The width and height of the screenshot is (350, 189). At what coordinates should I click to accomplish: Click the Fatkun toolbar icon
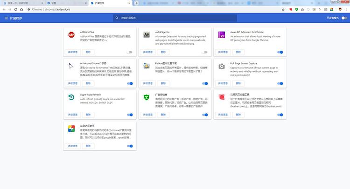(314, 10)
